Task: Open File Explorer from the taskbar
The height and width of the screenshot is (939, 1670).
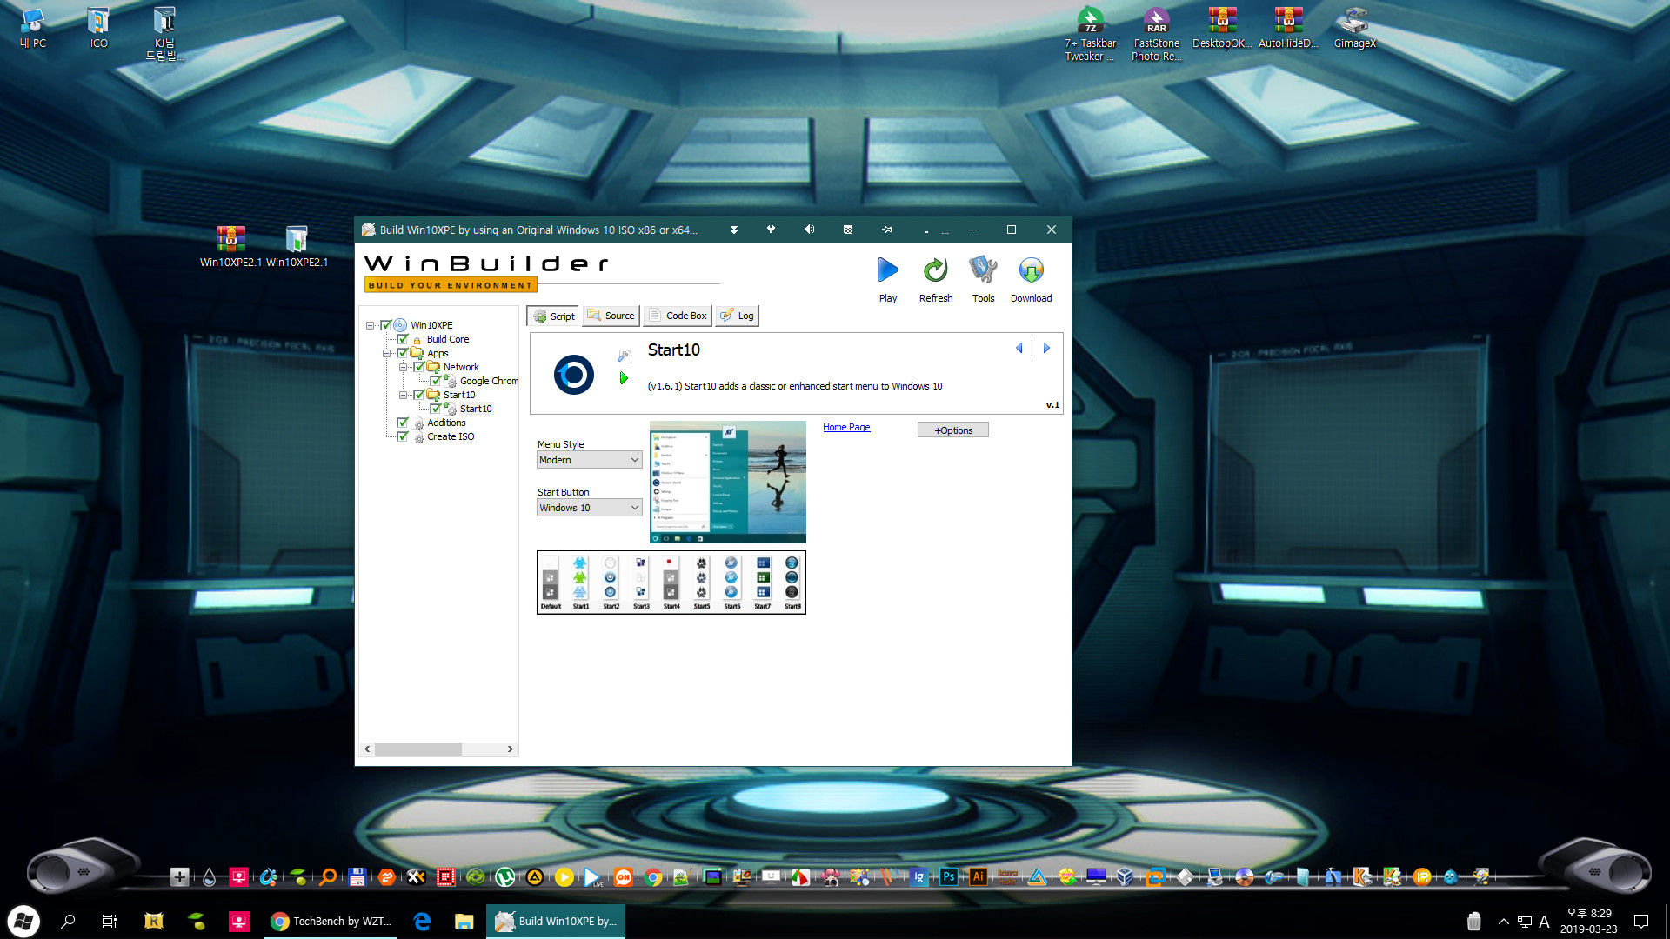Action: (464, 922)
